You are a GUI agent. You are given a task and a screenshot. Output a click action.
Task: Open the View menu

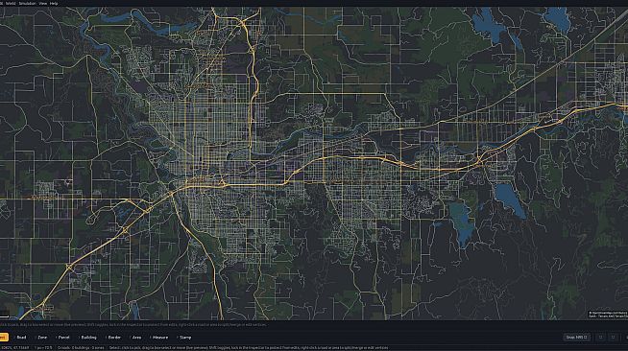click(43, 3)
